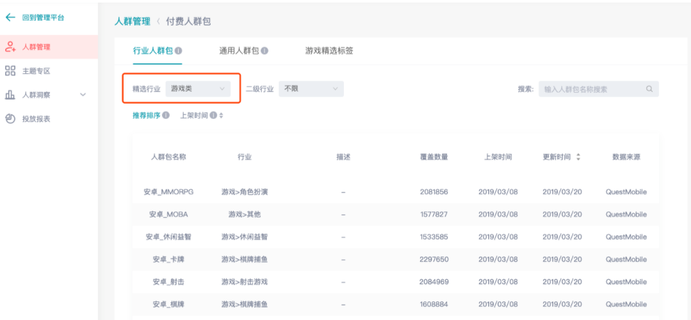Click info icon next to 通用人群包 tab
The height and width of the screenshot is (320, 691).
pos(264,51)
